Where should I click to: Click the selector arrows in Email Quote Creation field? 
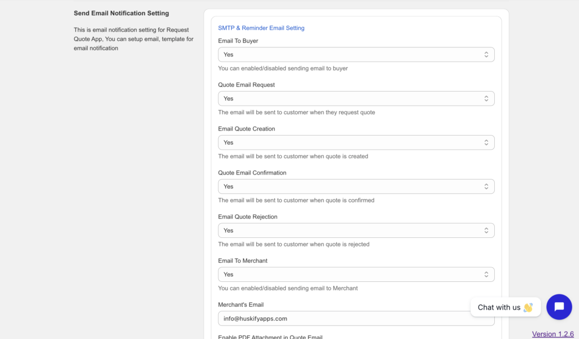tap(486, 143)
